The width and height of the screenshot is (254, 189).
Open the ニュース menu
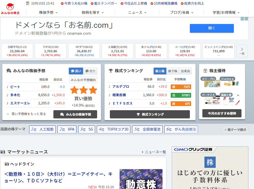(137, 12)
